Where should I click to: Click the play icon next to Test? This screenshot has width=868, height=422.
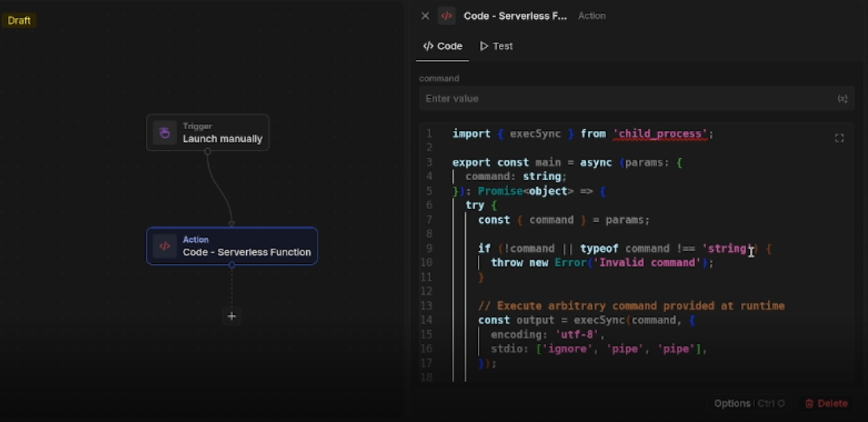coord(484,45)
